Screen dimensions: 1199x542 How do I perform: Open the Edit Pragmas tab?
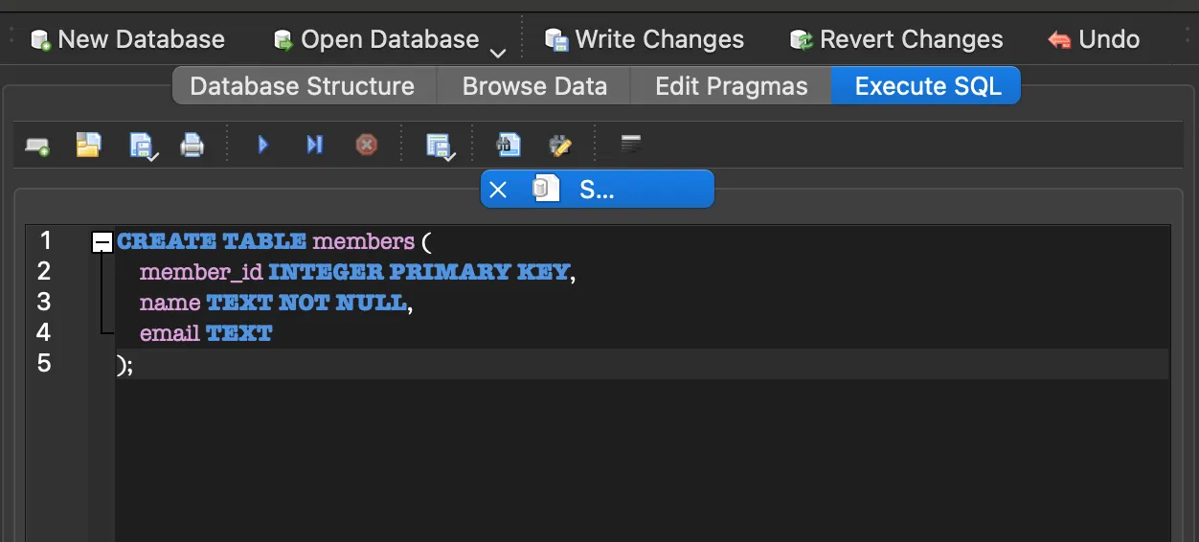[x=731, y=86]
